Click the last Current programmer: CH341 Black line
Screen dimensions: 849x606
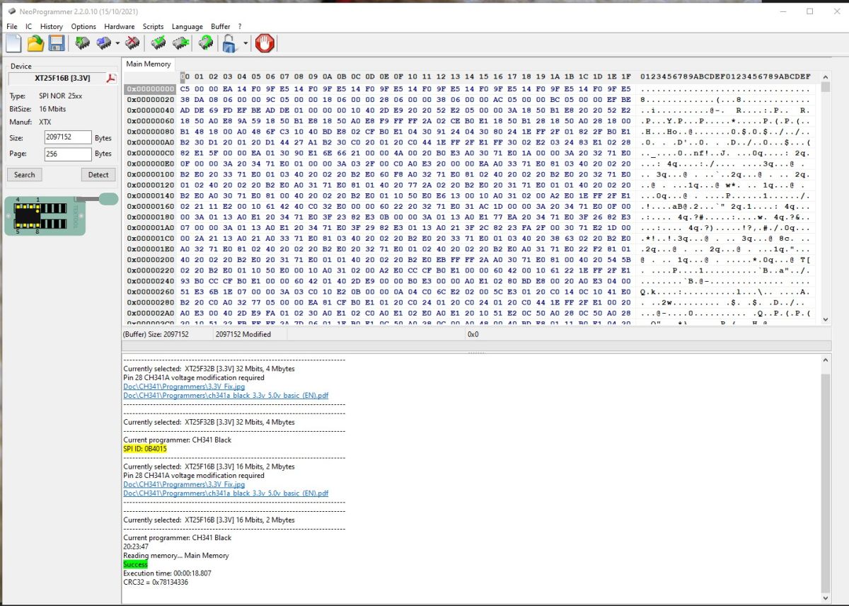point(178,537)
